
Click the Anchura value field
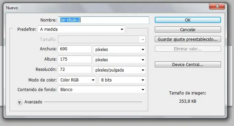[75, 49]
